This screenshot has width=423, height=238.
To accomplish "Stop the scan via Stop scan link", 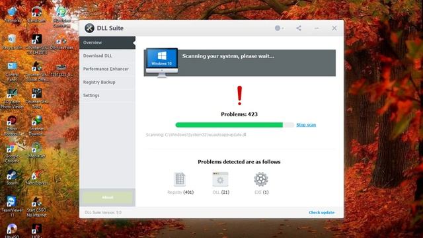I will click(x=306, y=125).
